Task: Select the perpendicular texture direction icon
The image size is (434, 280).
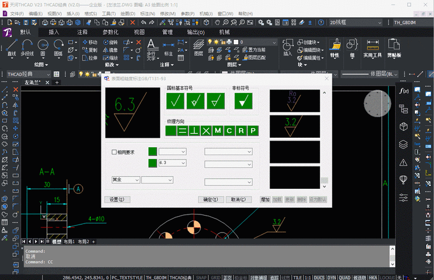Action: [194, 131]
